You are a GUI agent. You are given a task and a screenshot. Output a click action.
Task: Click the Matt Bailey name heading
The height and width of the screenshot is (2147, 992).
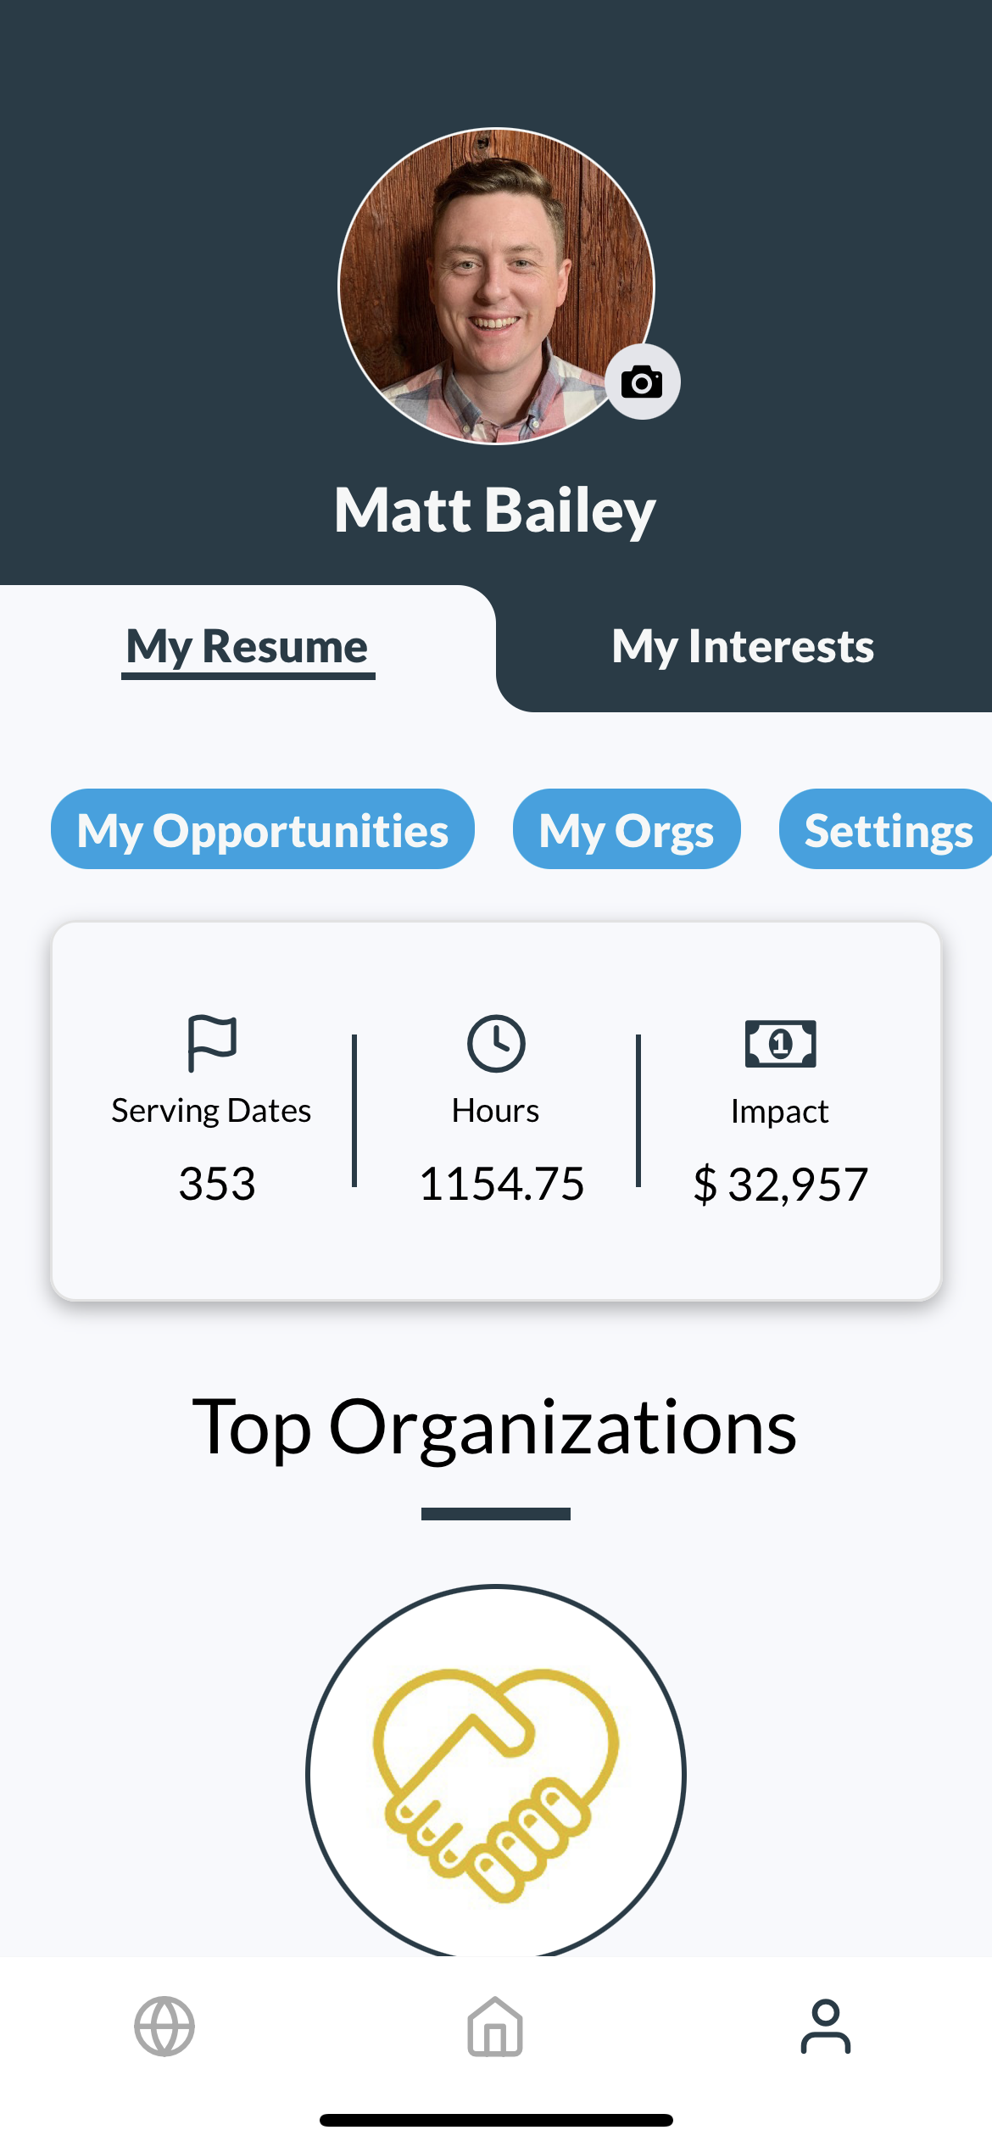tap(495, 510)
